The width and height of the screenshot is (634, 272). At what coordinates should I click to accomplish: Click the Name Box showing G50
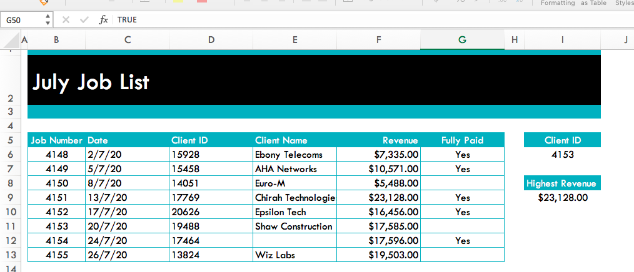(21, 20)
